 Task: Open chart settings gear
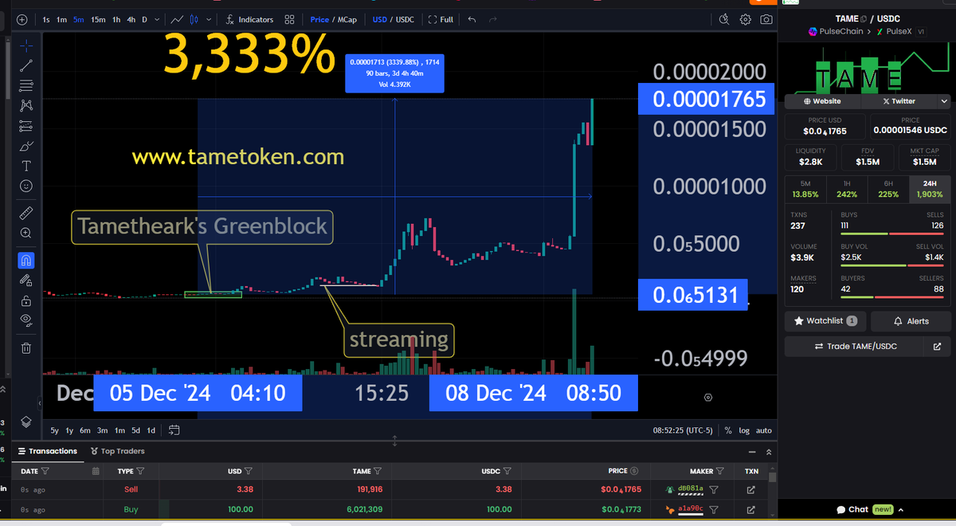pyautogui.click(x=746, y=19)
